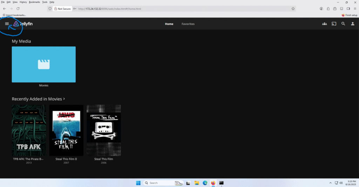Open the synced tabs laptop icon
Viewport: 359px width, 187px height.
coord(341,9)
